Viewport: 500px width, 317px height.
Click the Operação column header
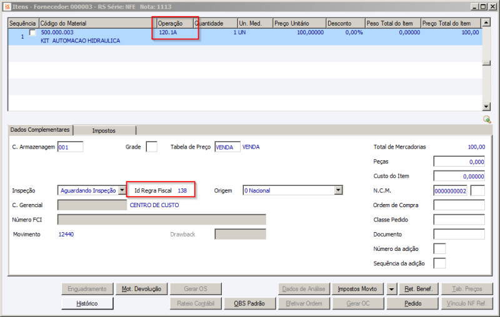[175, 23]
